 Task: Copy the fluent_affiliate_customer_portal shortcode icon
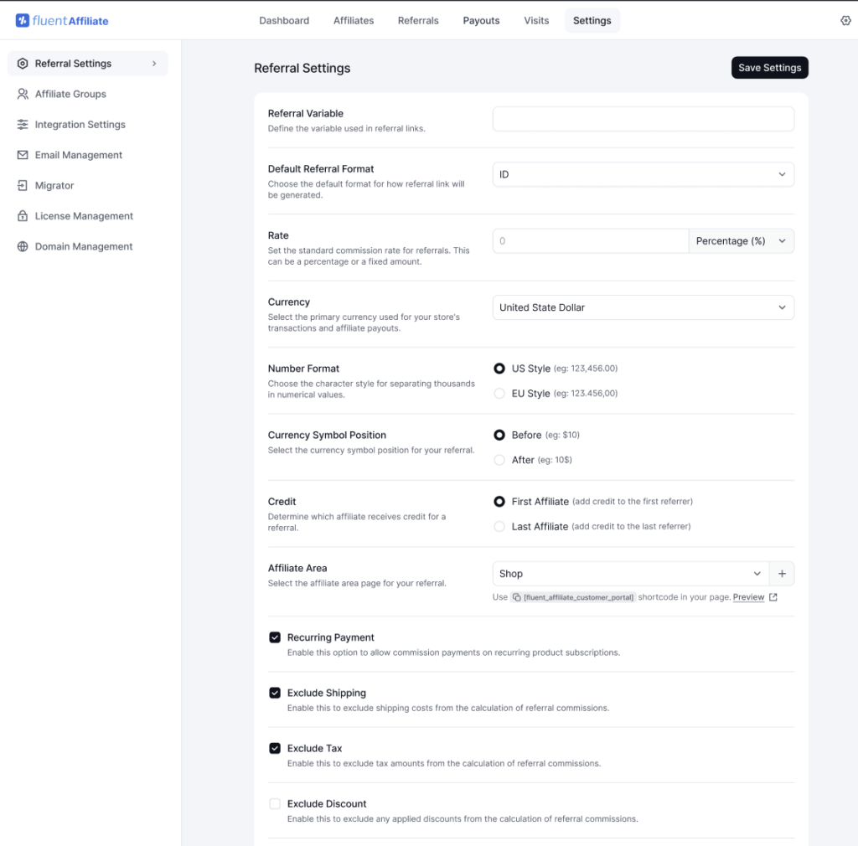point(516,597)
